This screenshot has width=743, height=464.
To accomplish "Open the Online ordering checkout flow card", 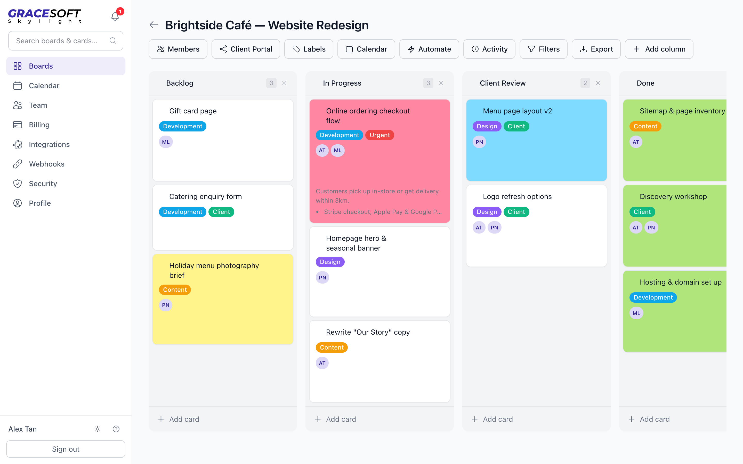I will [x=380, y=161].
